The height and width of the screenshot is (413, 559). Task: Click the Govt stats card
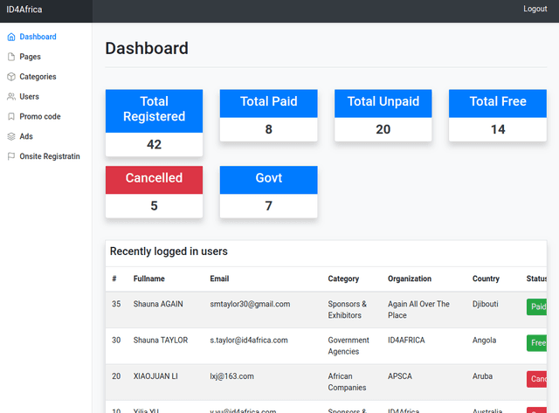click(268, 191)
